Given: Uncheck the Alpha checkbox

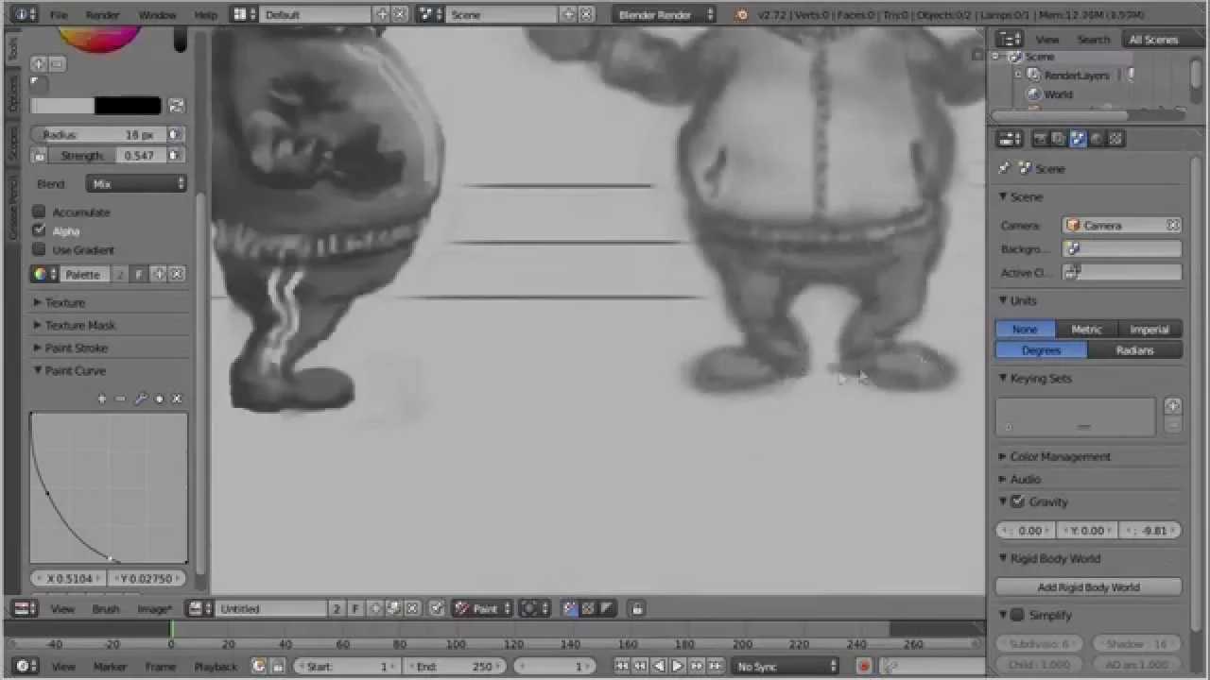Looking at the screenshot, I should [39, 230].
